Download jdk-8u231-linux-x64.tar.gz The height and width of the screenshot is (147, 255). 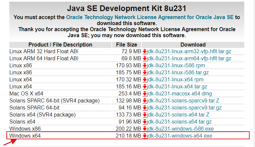click(177, 86)
